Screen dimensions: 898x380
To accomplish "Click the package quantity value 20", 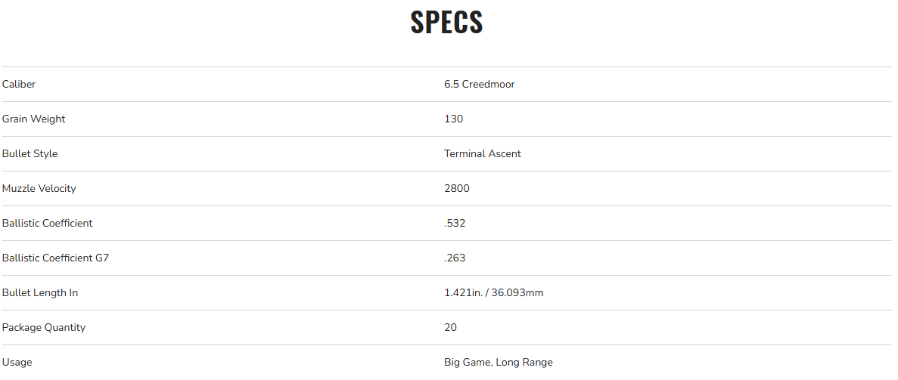I will pos(450,328).
